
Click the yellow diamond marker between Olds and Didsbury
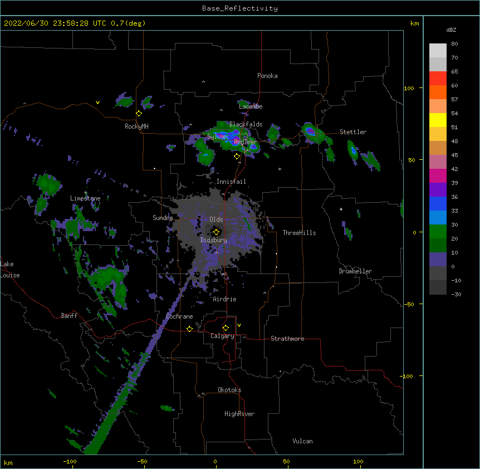click(217, 232)
